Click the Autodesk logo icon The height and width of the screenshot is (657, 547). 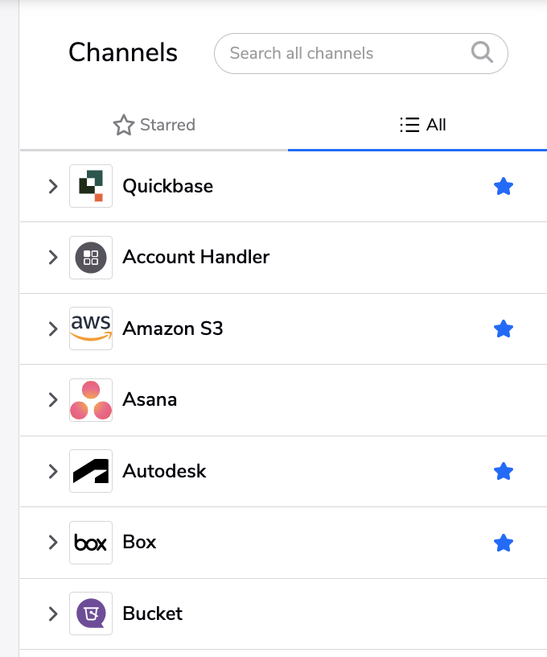pyautogui.click(x=91, y=471)
